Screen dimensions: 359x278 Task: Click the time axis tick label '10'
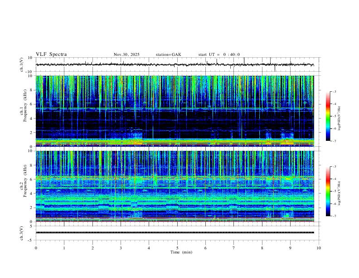pyautogui.click(x=319, y=248)
